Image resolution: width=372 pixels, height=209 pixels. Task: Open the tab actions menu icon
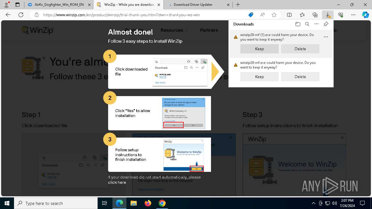(x=17, y=5)
